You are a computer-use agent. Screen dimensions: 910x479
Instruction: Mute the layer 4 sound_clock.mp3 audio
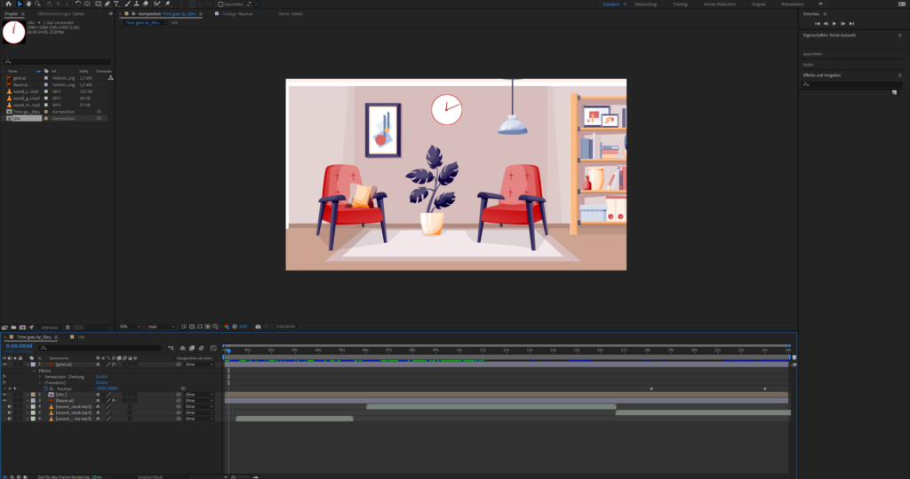coord(10,406)
